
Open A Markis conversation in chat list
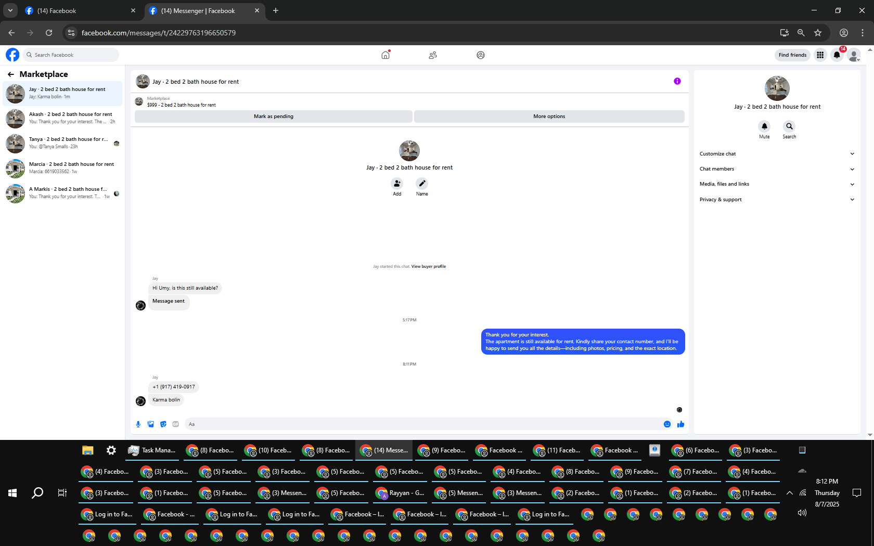click(x=62, y=193)
